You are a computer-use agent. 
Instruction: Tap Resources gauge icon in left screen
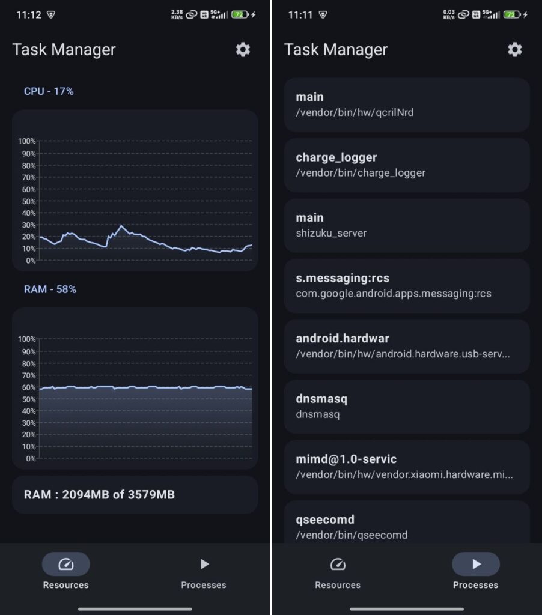(x=66, y=564)
